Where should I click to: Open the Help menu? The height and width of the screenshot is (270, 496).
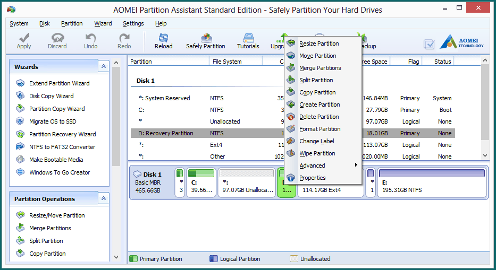161,23
